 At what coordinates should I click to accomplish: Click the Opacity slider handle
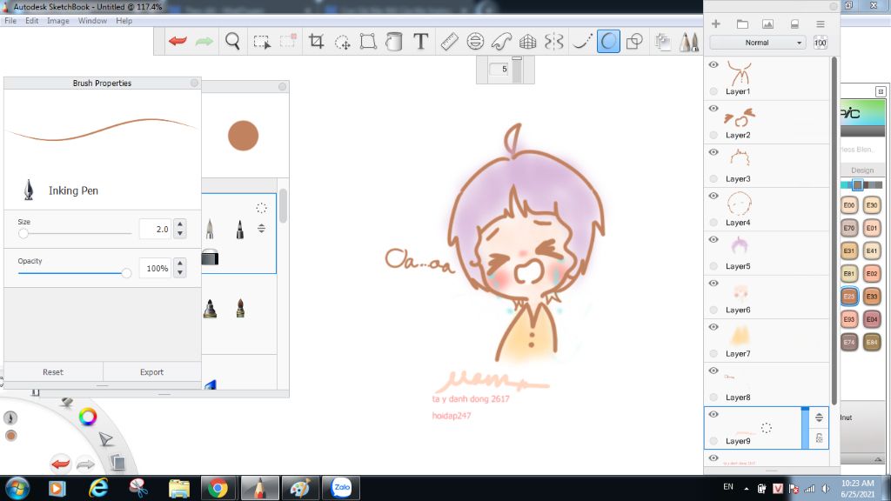[x=126, y=273]
